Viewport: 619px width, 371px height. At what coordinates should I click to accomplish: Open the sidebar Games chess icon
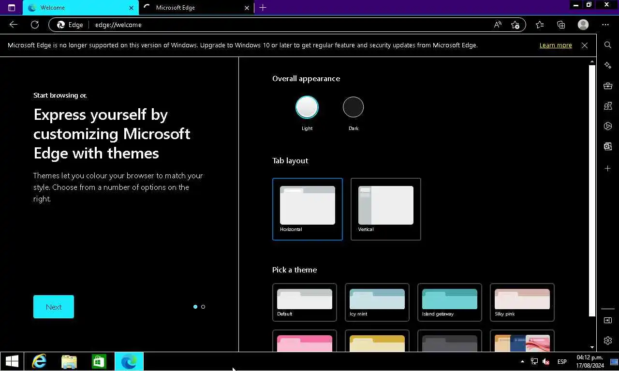[608, 106]
